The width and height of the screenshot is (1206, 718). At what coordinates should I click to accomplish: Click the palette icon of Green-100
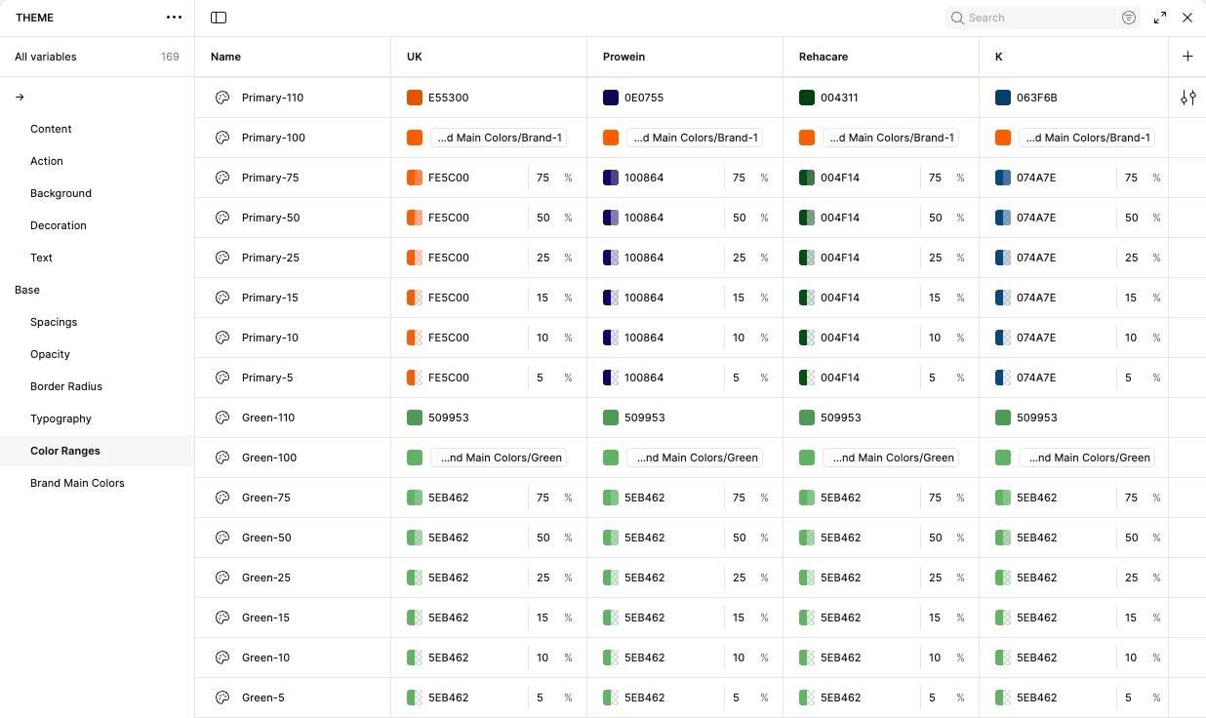click(222, 458)
